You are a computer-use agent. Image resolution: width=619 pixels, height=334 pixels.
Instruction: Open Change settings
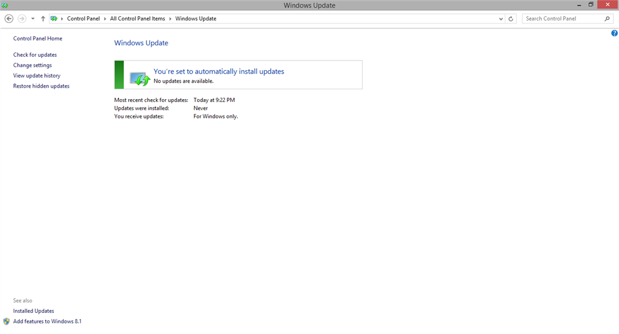33,65
